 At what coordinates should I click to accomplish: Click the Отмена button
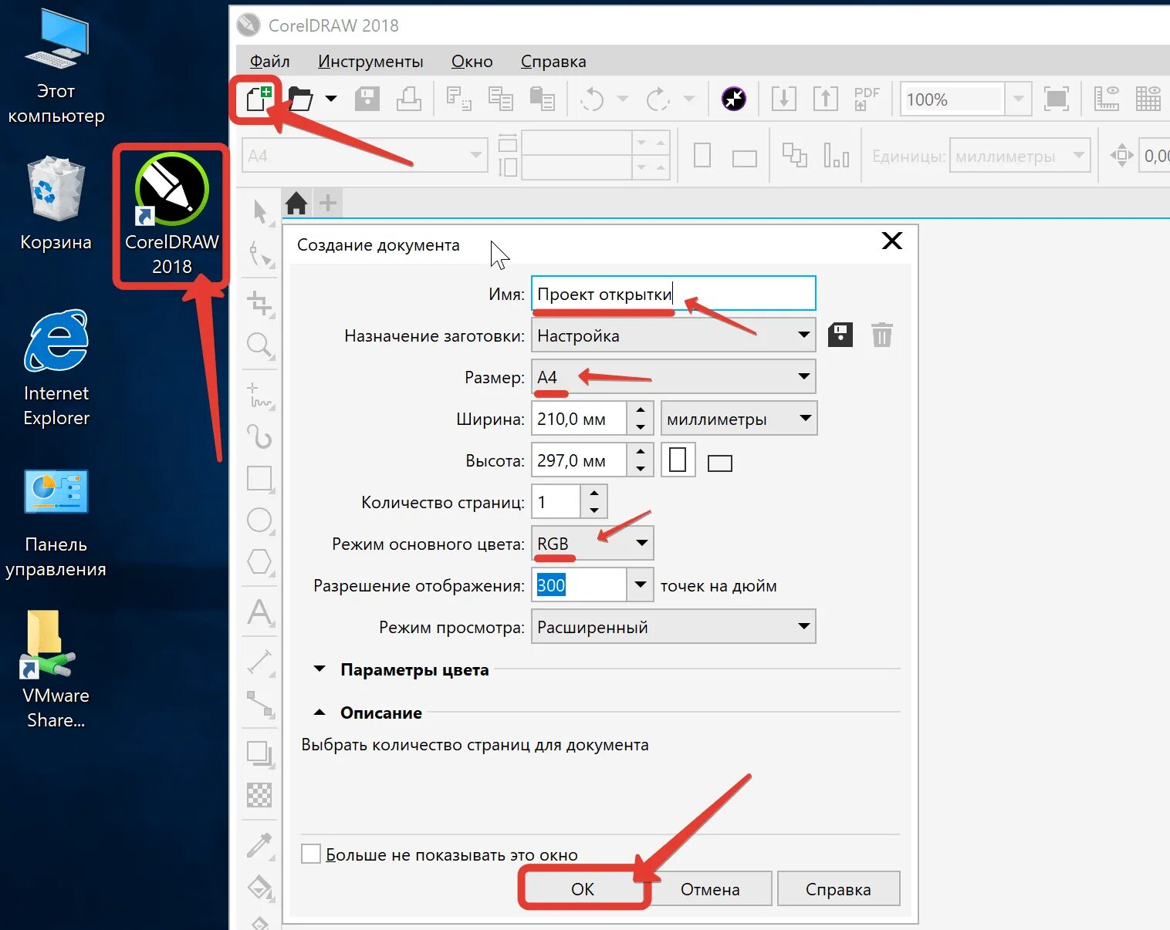tap(710, 888)
